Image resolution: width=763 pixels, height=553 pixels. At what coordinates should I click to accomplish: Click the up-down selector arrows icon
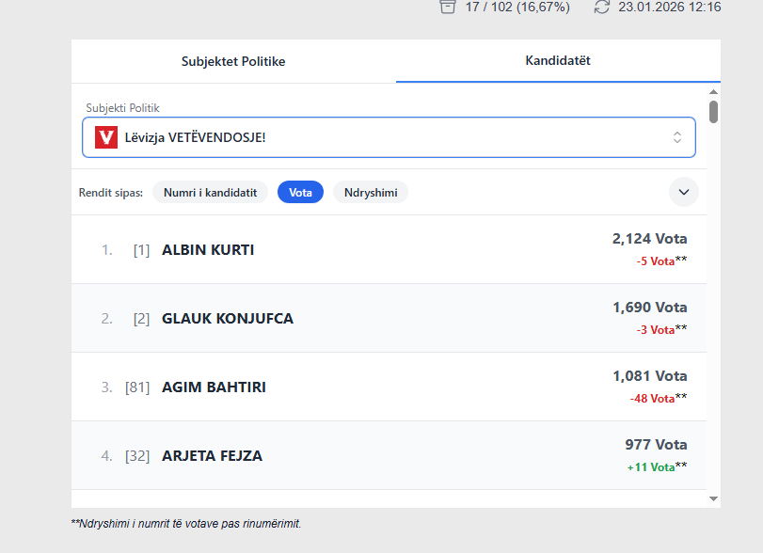[676, 137]
